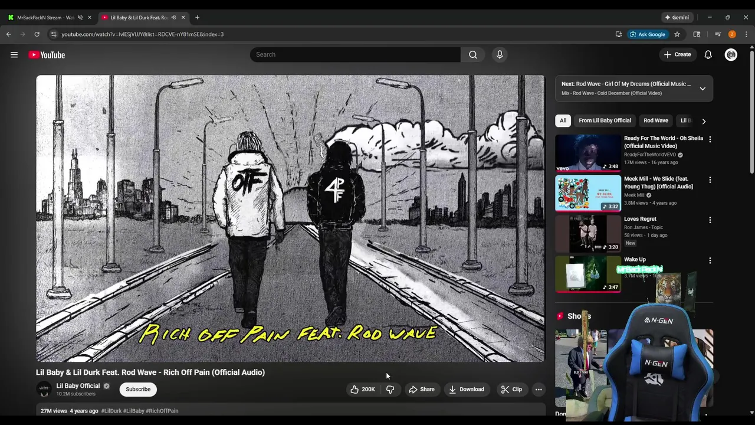The height and width of the screenshot is (425, 755).
Task: Click the browser address bar URL
Action: [x=142, y=34]
